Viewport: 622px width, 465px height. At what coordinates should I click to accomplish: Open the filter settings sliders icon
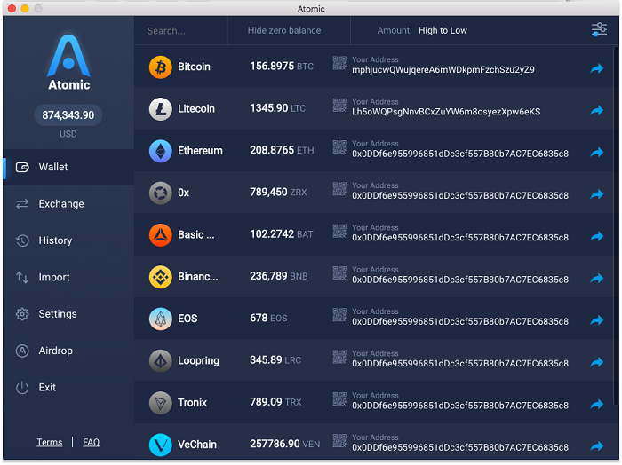pos(599,29)
